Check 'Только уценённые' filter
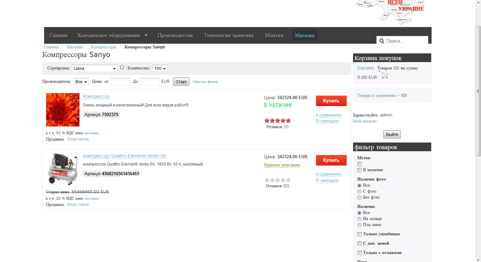Viewport: 481px width, 262px height. (359, 234)
